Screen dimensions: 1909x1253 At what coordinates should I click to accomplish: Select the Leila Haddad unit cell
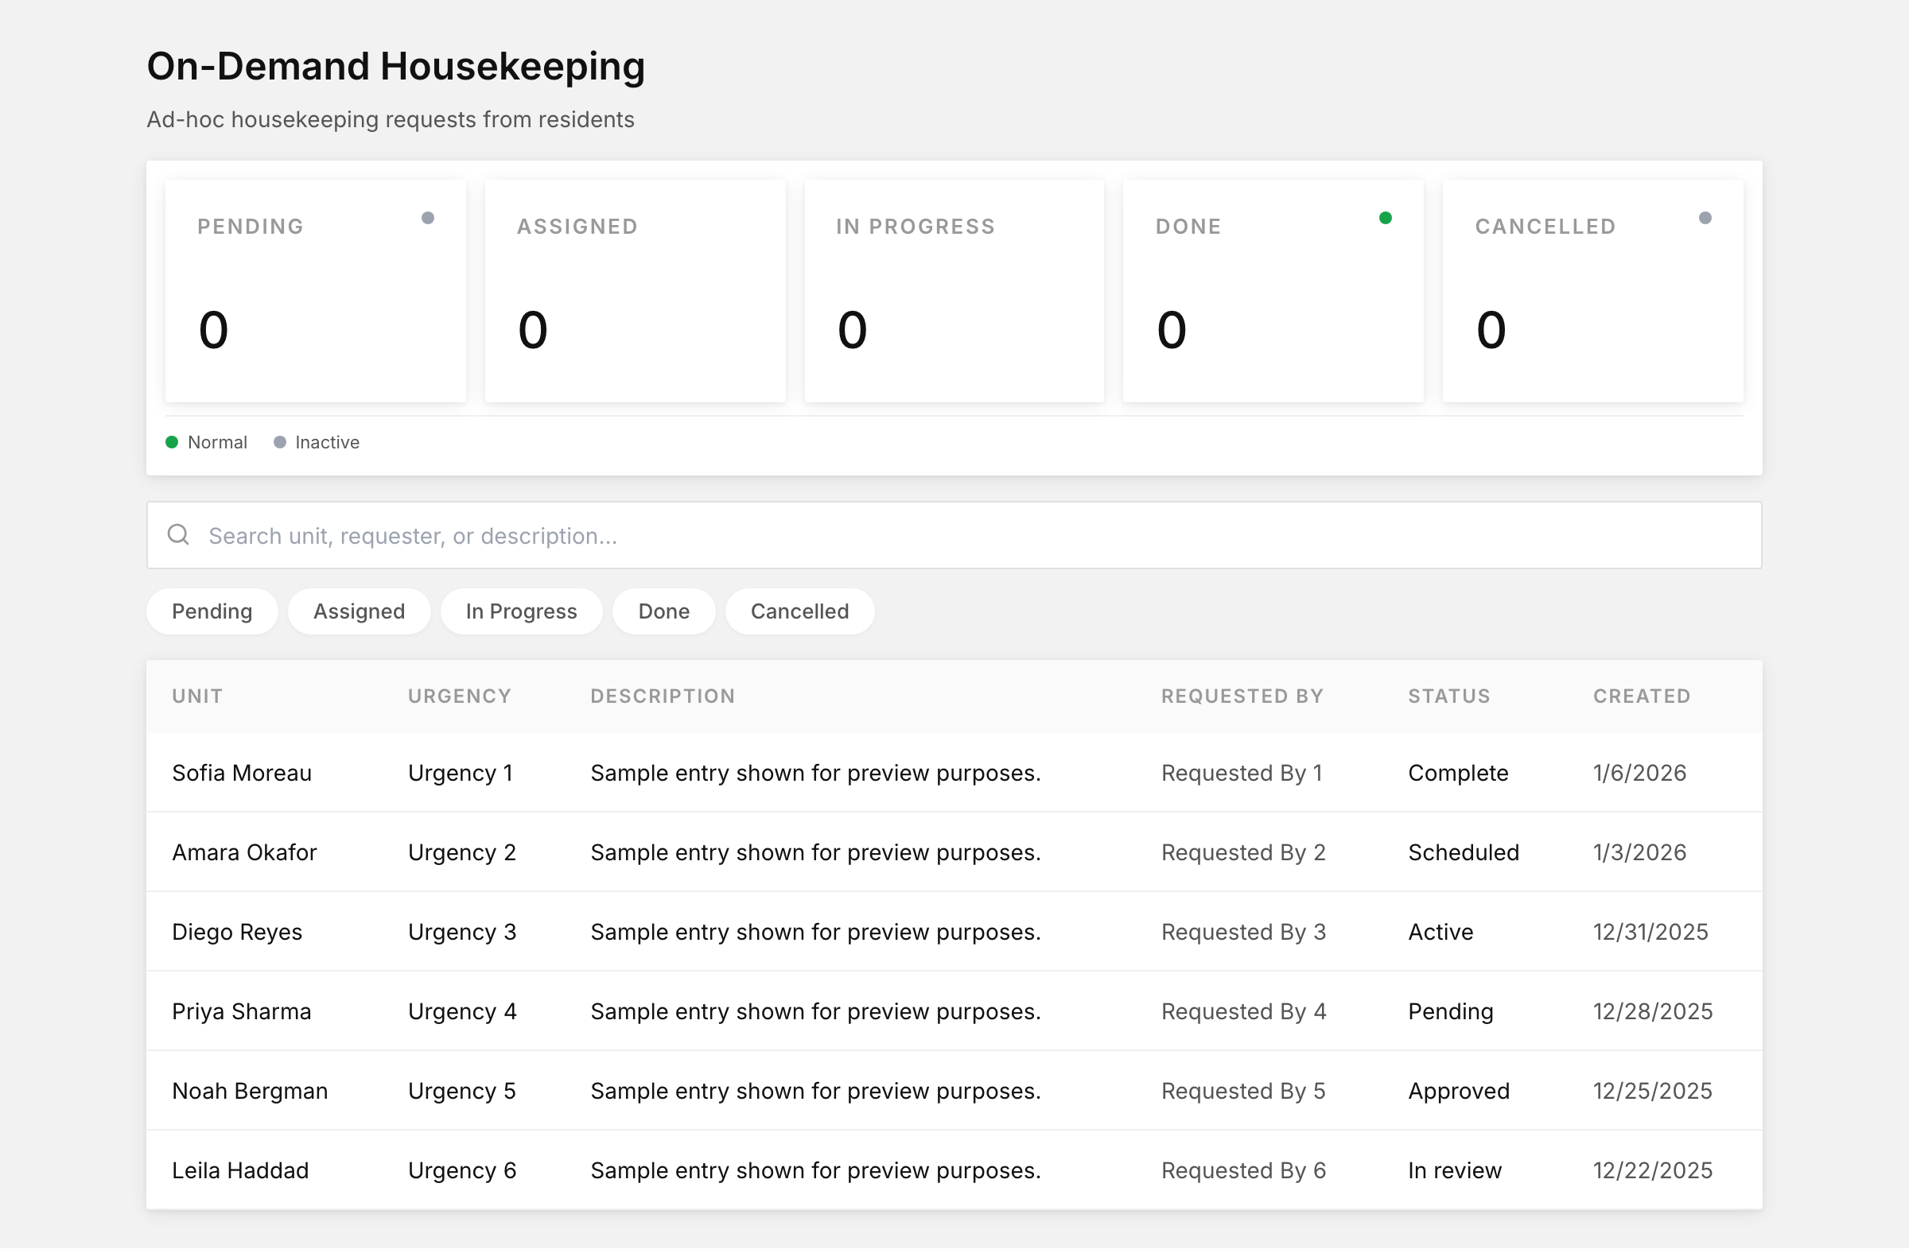tap(241, 1172)
